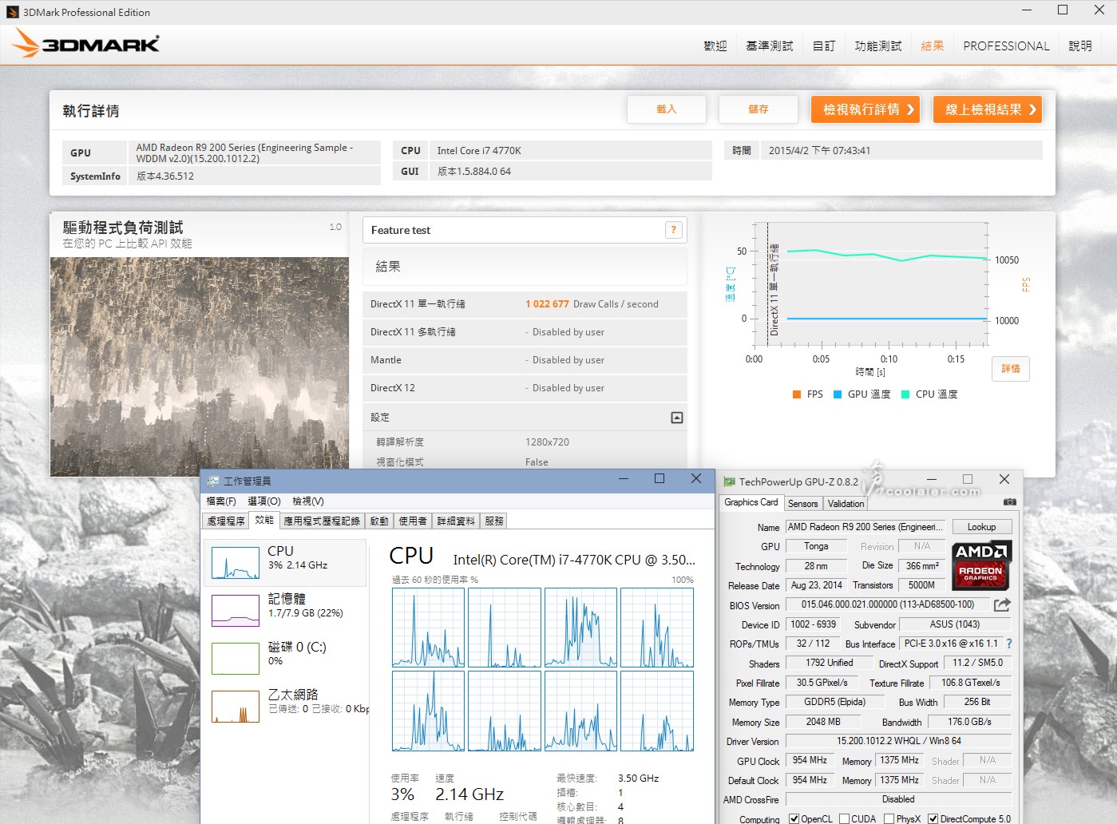Toggle the DirectCompute 5.0 checkbox

coord(933,818)
